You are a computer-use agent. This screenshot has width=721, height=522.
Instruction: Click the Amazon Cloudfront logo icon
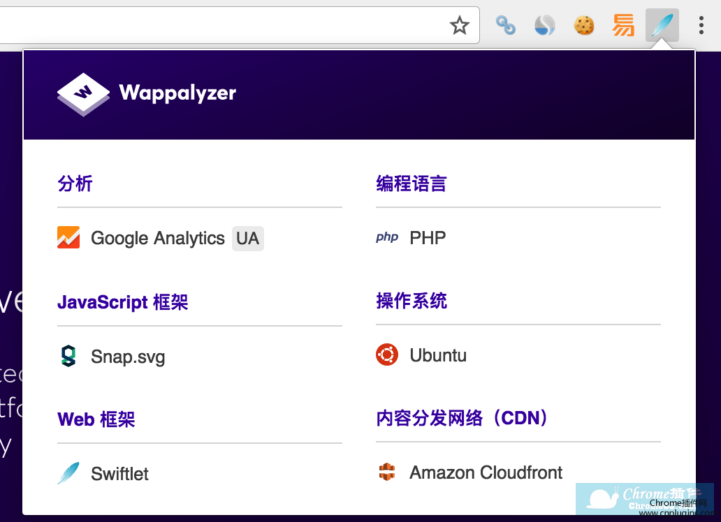(387, 472)
